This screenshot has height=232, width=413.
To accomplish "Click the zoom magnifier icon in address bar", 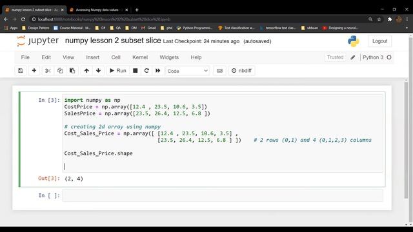I will tap(370, 19).
